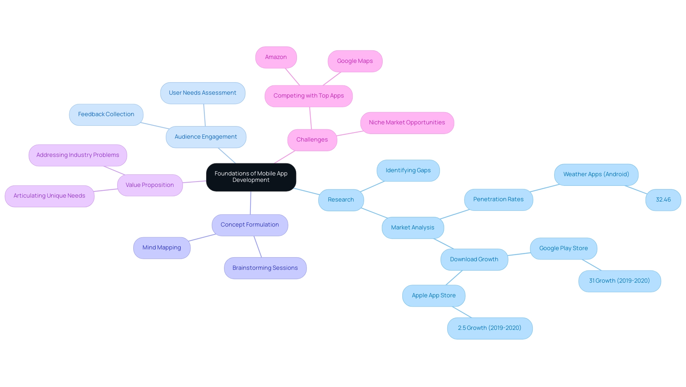Open the Apple App Store node menu
The width and height of the screenshot is (686, 387).
click(434, 295)
